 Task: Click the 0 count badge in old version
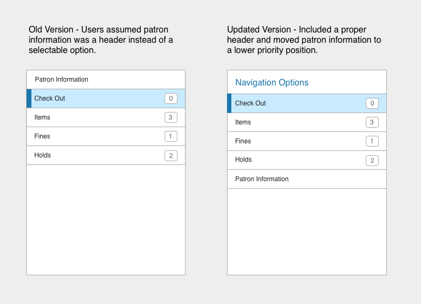point(171,98)
